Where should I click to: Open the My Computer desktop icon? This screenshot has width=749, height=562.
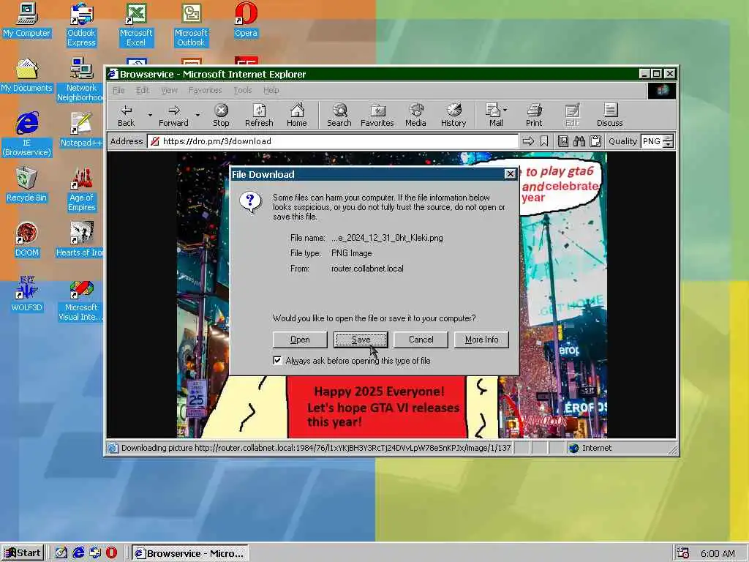pyautogui.click(x=27, y=21)
